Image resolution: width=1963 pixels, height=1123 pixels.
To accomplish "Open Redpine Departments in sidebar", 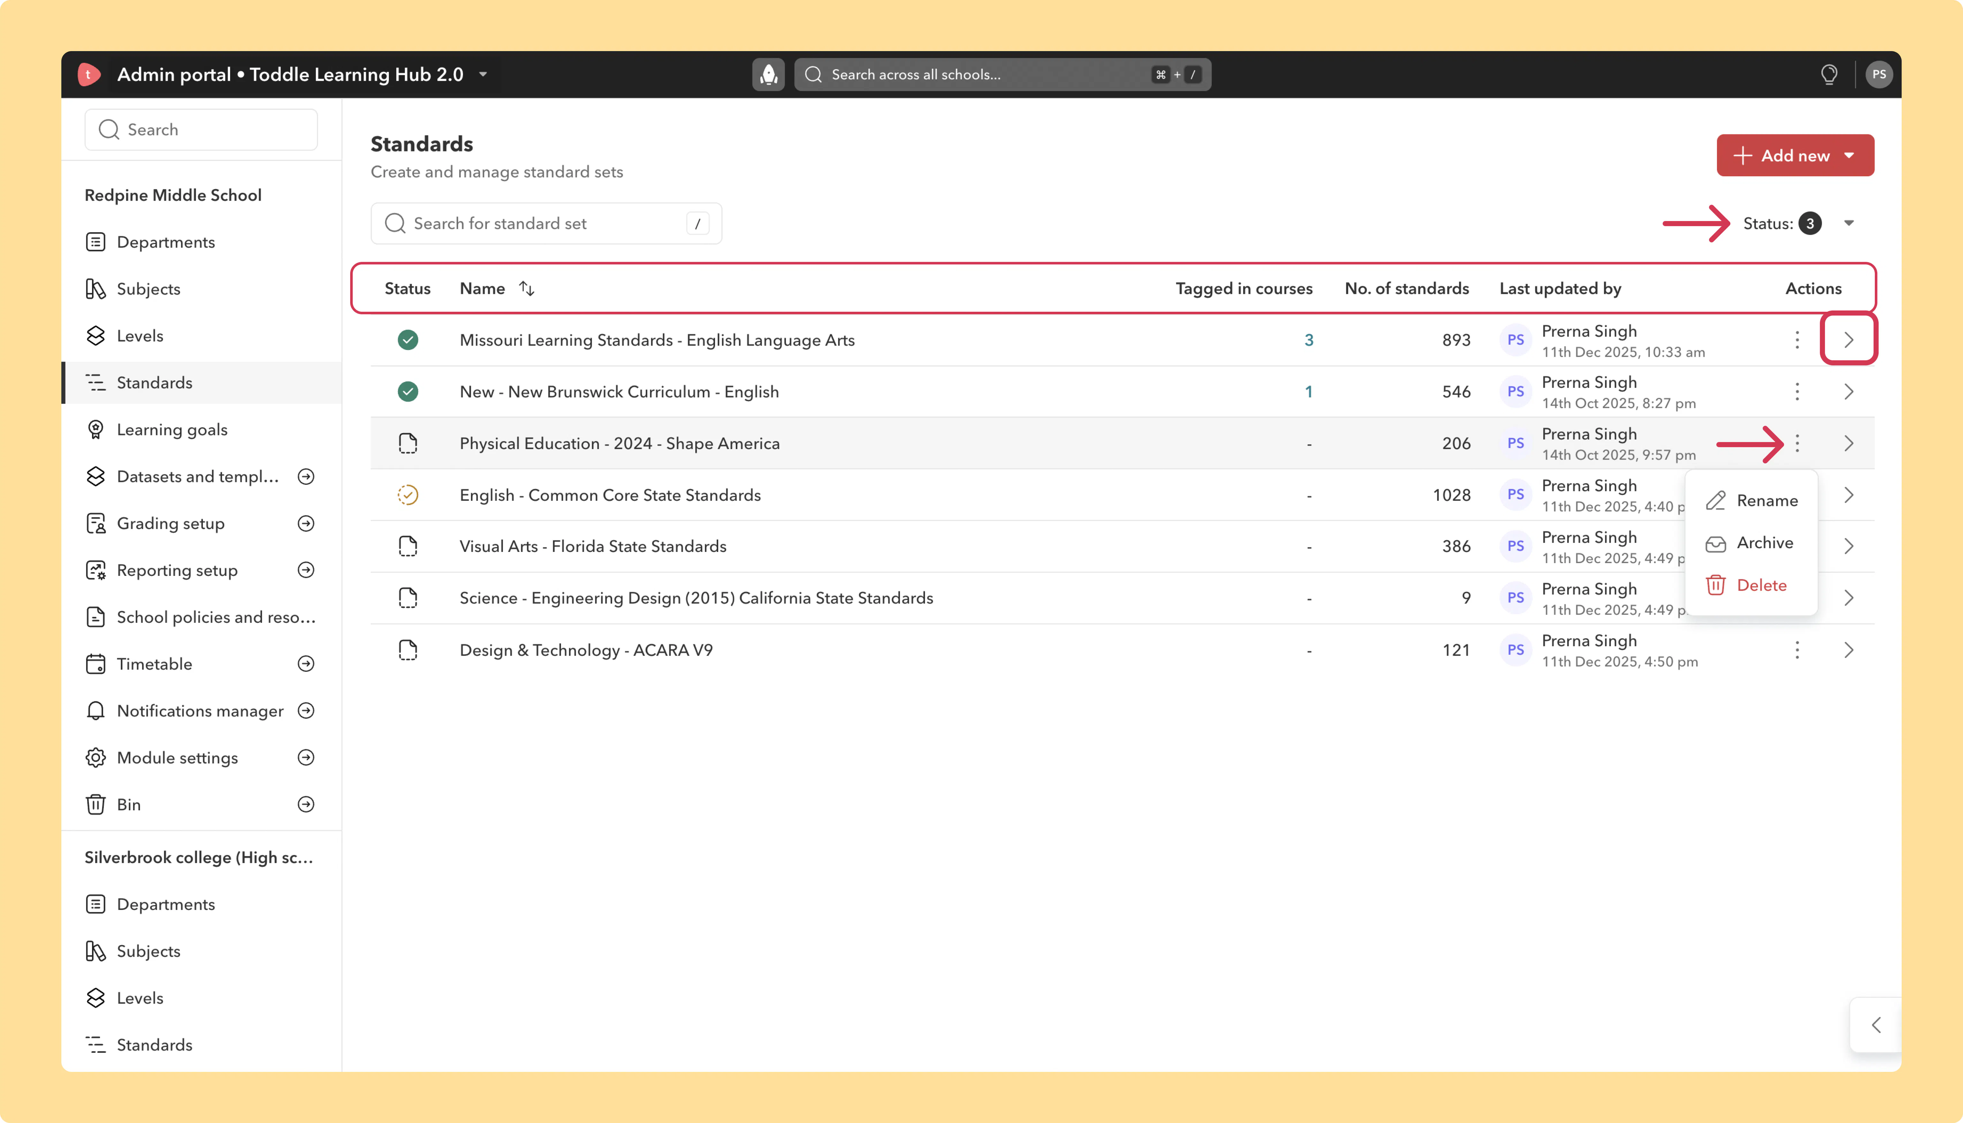I will tap(201, 242).
